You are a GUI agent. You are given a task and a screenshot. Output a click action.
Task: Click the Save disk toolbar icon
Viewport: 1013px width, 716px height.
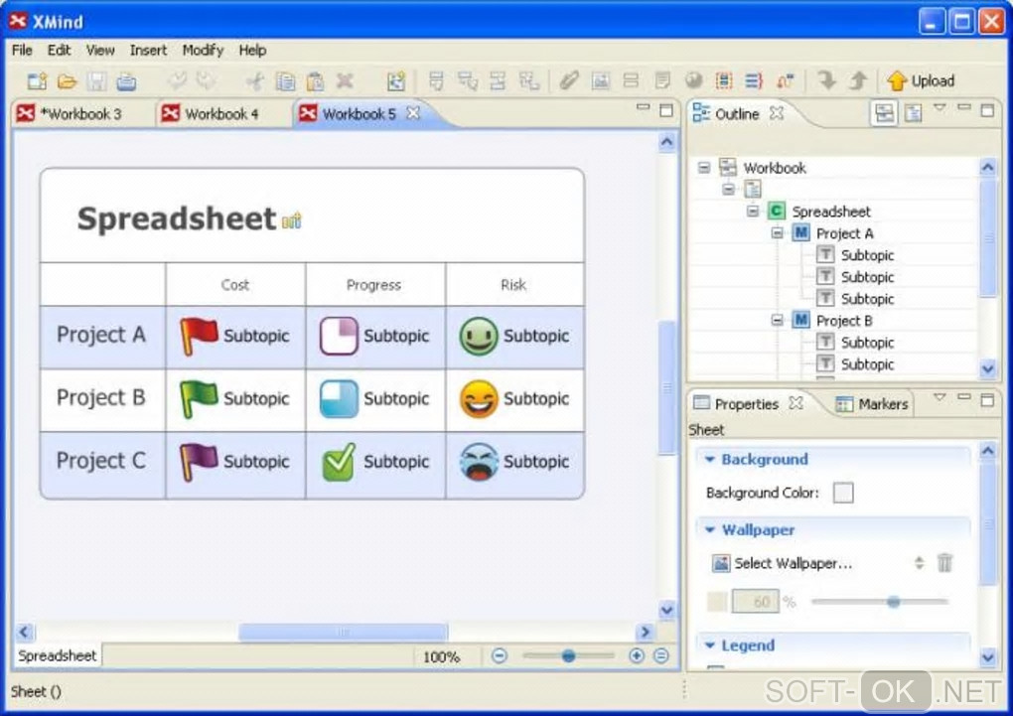point(97,80)
